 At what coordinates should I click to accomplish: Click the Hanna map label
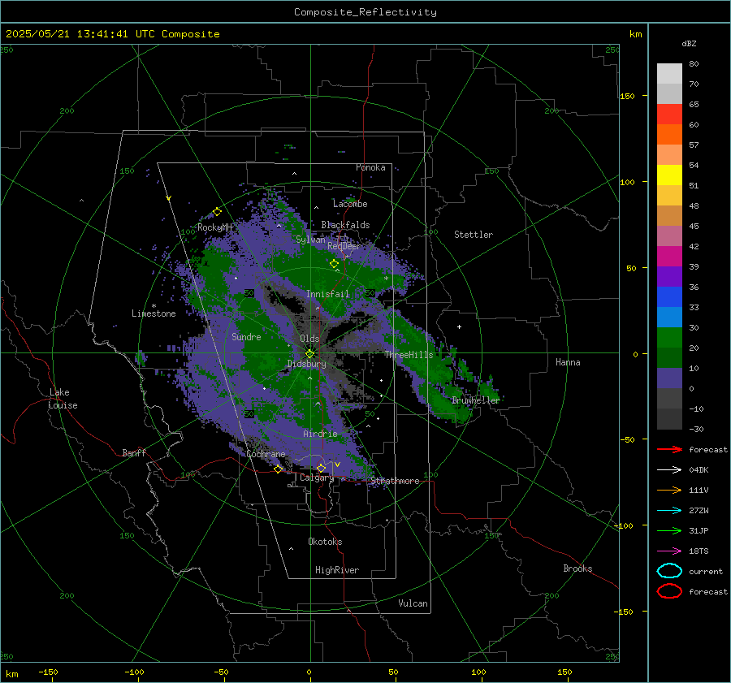pos(568,362)
